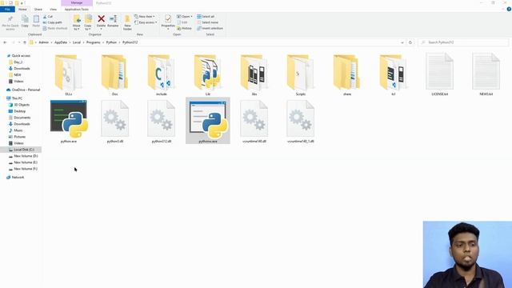512x288 pixels.
Task: Select the Scripts folder
Action: coord(301,74)
